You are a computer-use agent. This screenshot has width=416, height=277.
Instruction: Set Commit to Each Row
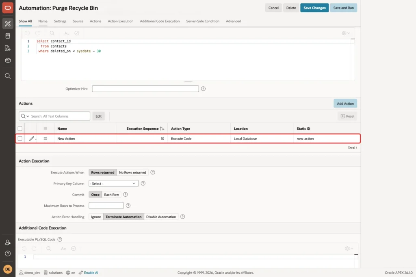(111, 195)
